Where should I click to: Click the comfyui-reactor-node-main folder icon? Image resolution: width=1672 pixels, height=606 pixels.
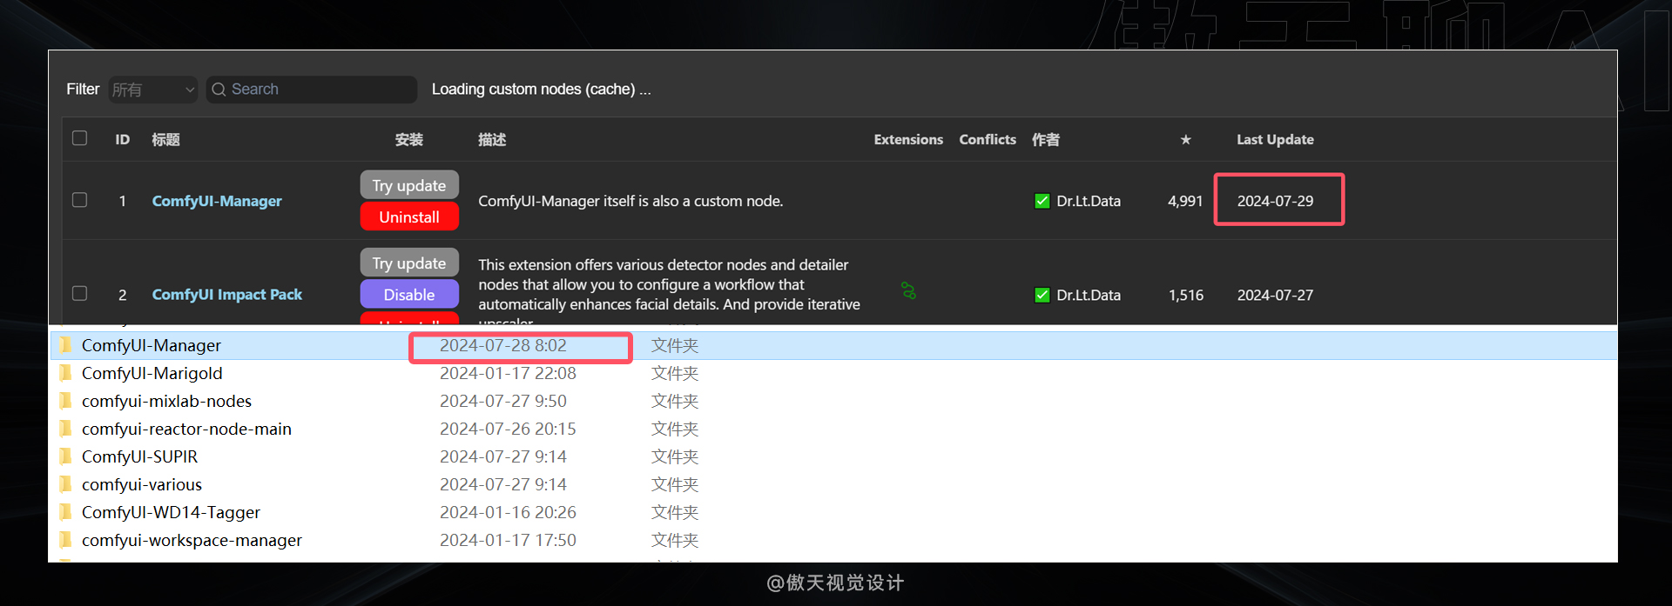(65, 429)
